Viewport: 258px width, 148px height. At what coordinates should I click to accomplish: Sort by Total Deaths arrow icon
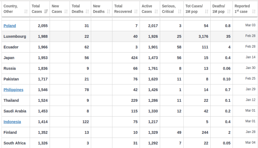87,12
